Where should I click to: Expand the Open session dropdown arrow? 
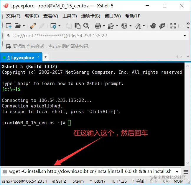(24, 26)
